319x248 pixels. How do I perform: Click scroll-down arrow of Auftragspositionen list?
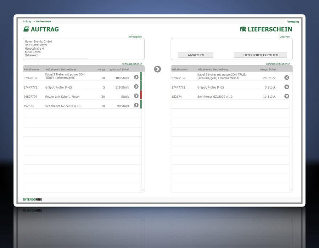pos(143,191)
